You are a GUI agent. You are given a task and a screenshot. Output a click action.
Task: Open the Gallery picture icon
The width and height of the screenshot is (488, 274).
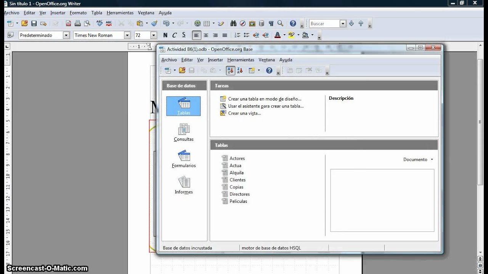point(252,23)
